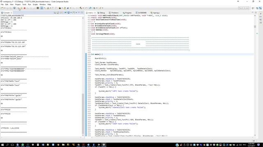The image size is (263, 147).
Task: Toggle the highlighted blue toolbar button
Action: click(x=42, y=8)
